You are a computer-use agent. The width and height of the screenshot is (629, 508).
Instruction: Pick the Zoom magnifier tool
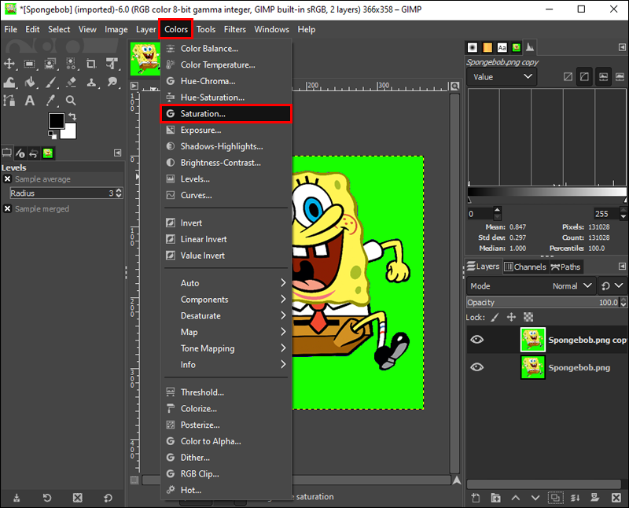coord(71,101)
